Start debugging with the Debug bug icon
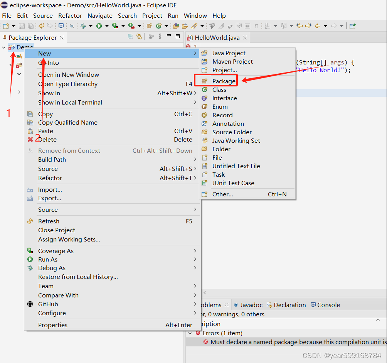The height and width of the screenshot is (363, 387). click(82, 26)
